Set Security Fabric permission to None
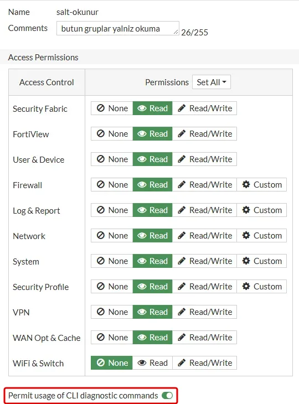This screenshot has height=404, width=299. (112, 108)
